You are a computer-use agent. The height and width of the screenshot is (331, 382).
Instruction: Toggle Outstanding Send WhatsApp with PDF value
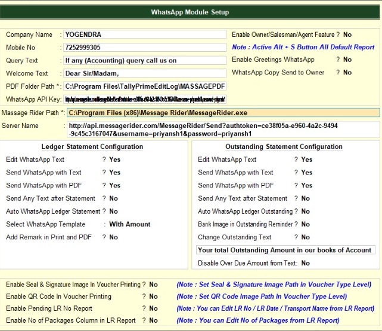307,185
